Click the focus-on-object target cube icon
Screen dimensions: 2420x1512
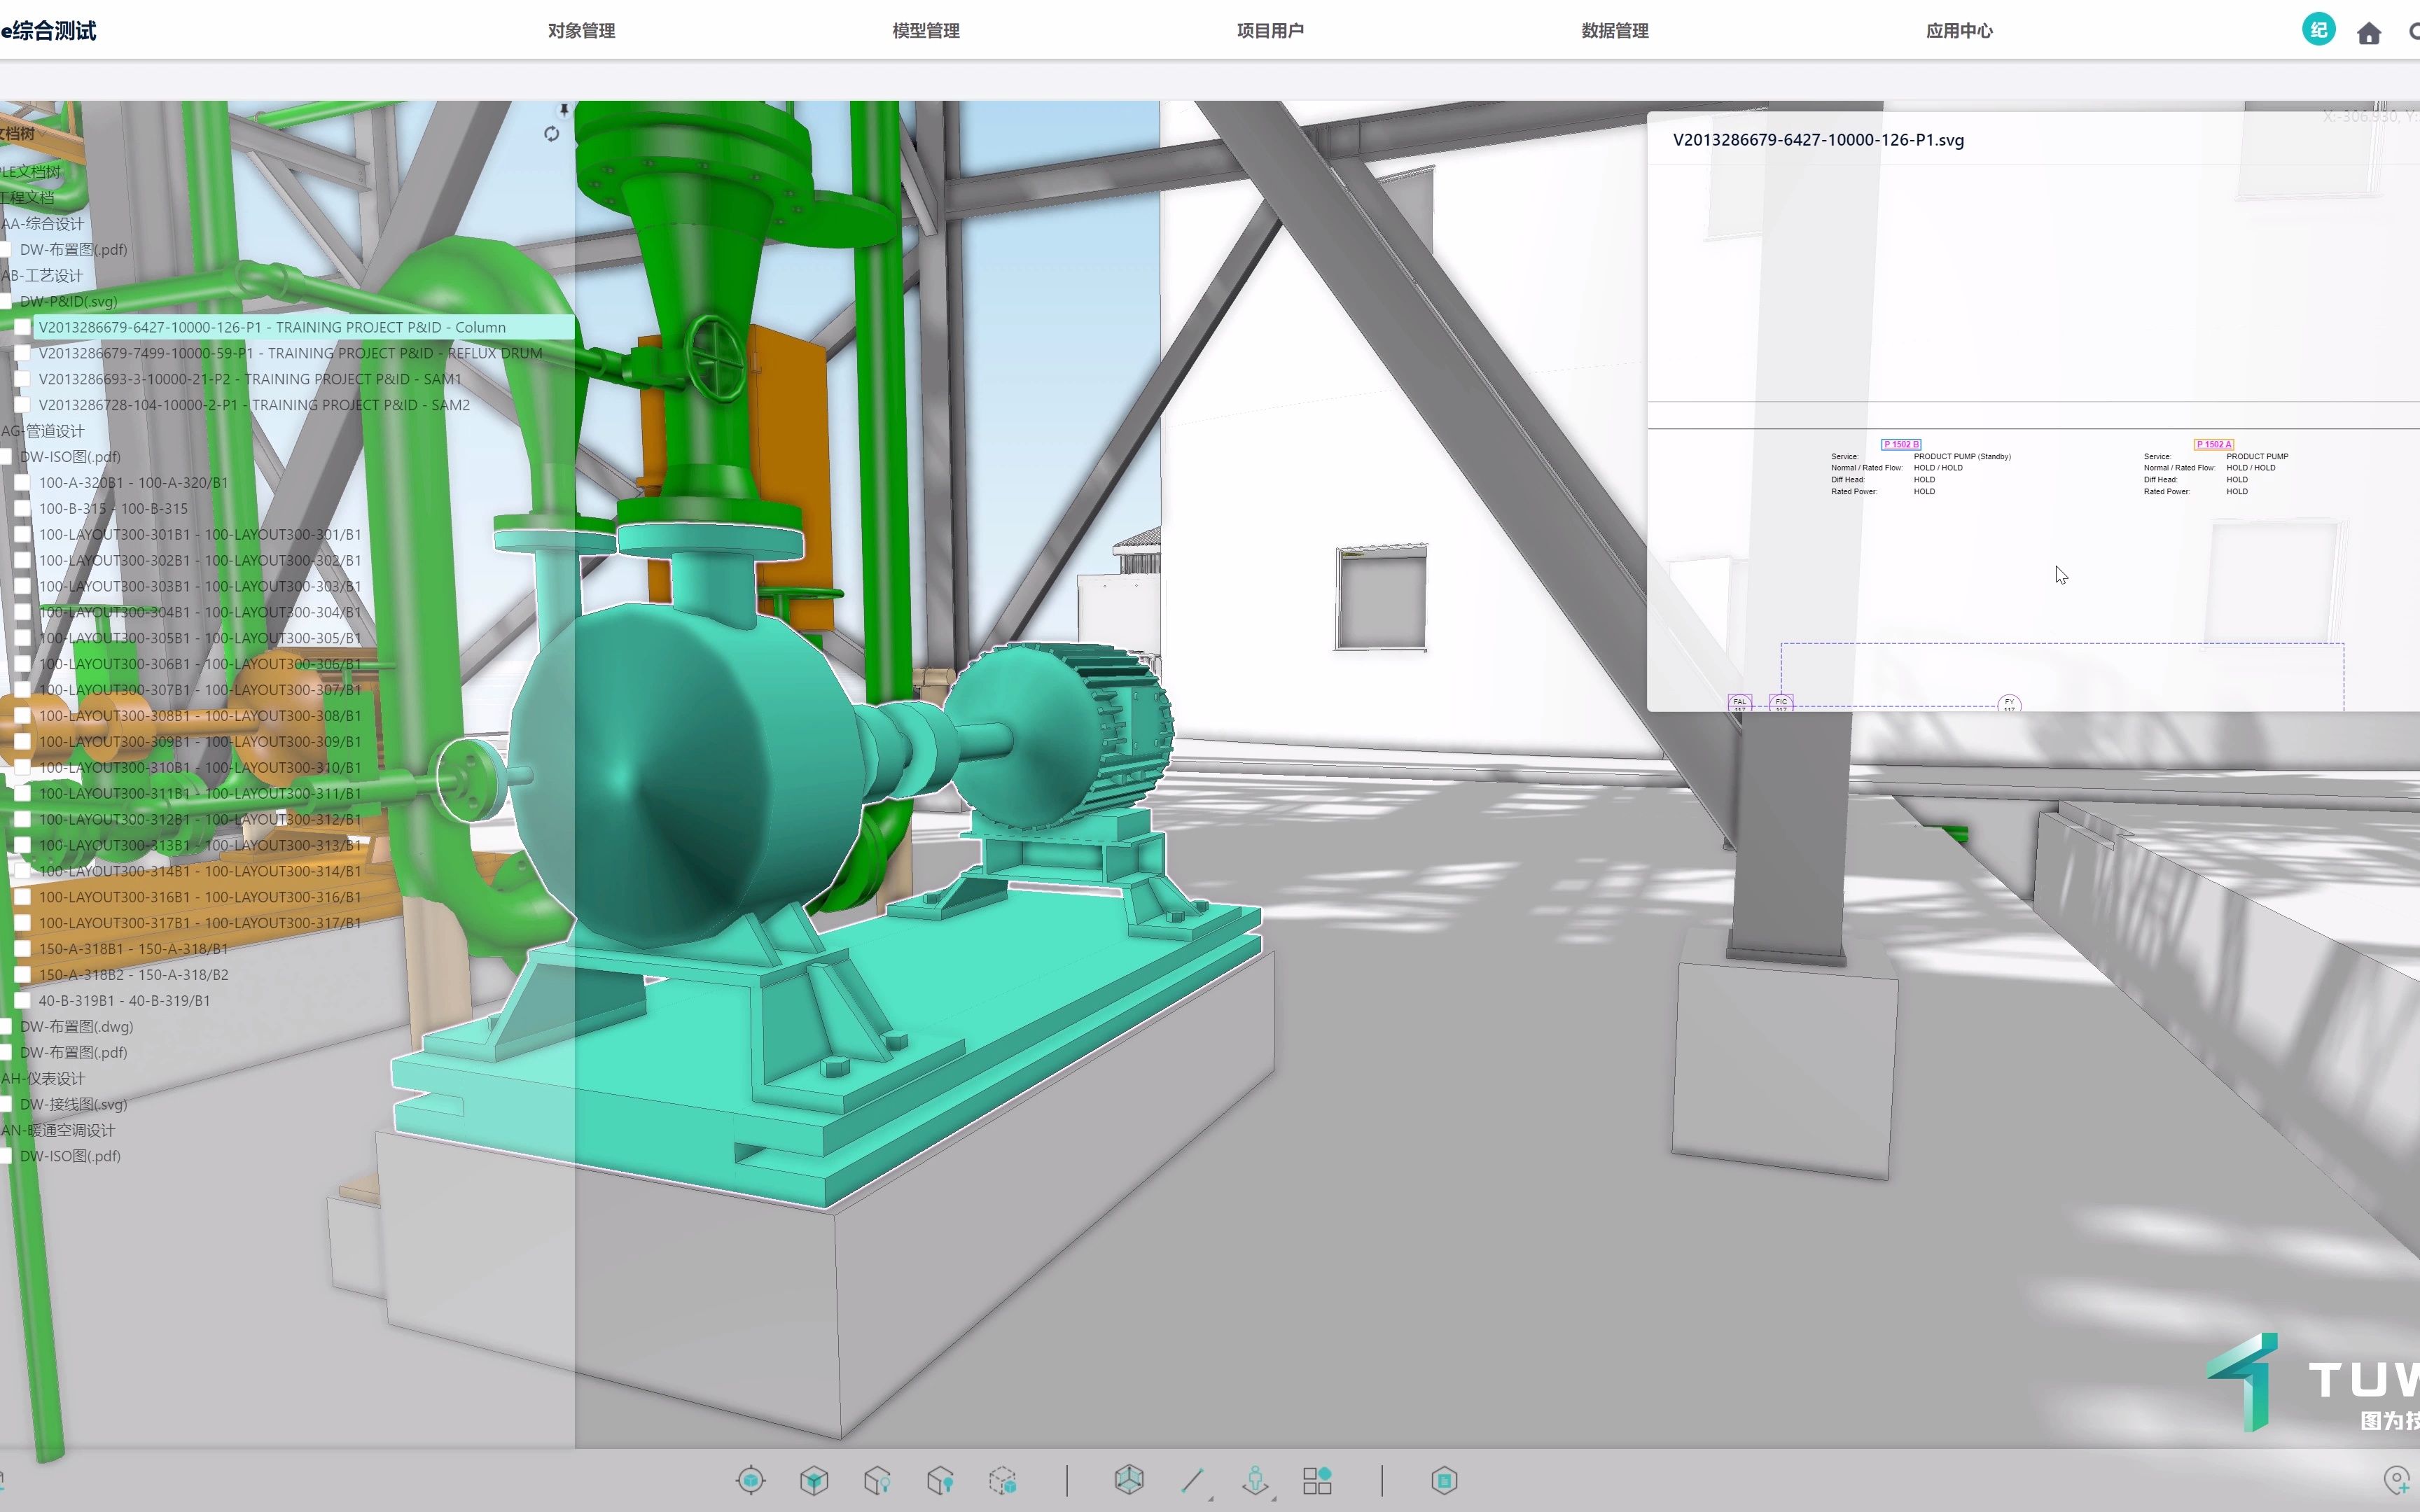pos(750,1480)
